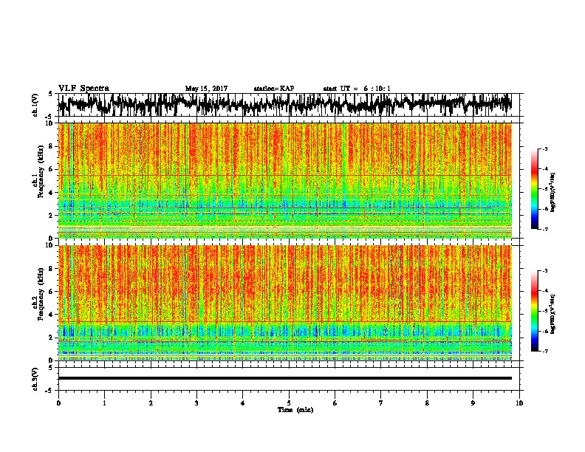Click the ch.2 'Frequency (kHz)' axis label
Viewport: 585px width, 452px height.
[x=41, y=294]
